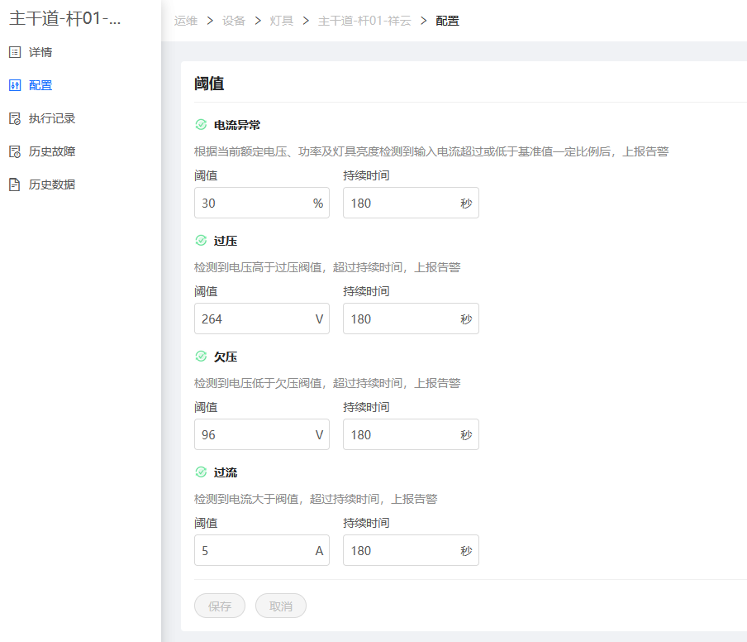The width and height of the screenshot is (747, 642).
Task: Click description starting 根据当前额定电压
Action: pyautogui.click(x=431, y=151)
